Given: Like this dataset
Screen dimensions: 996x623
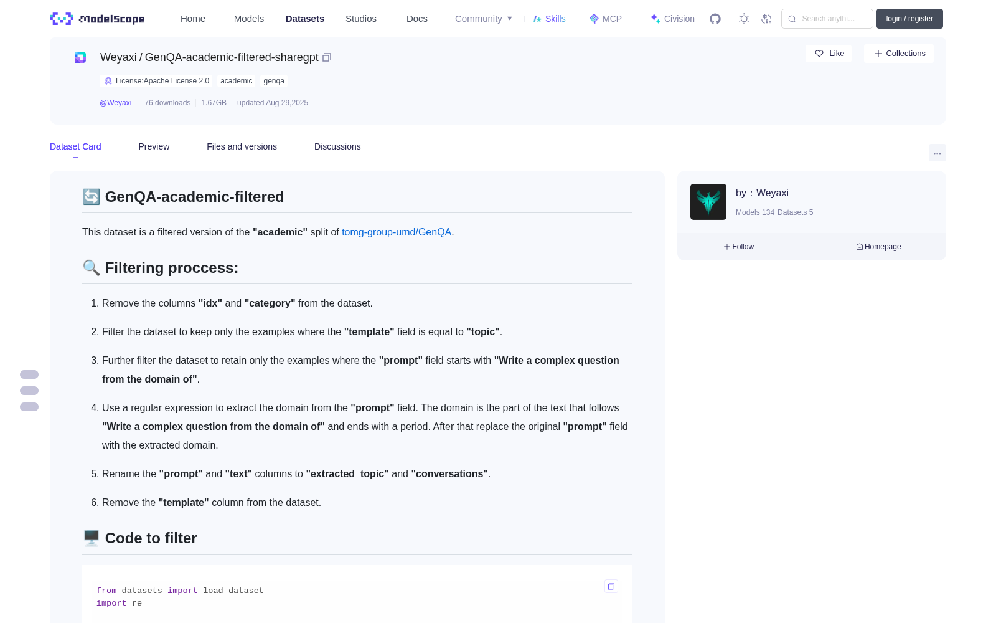Looking at the screenshot, I should [829, 54].
